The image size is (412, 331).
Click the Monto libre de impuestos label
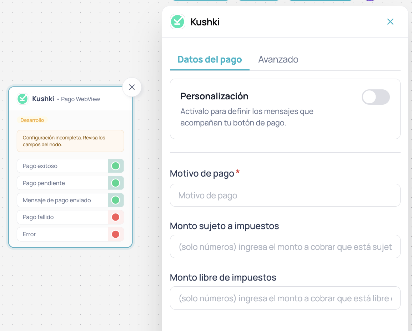click(223, 277)
